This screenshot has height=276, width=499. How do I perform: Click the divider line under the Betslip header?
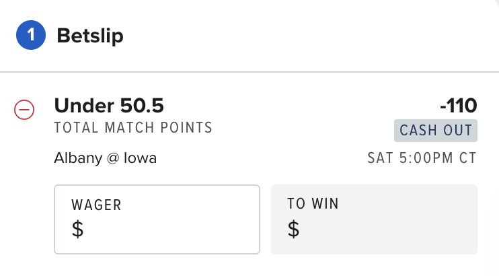click(x=249, y=72)
